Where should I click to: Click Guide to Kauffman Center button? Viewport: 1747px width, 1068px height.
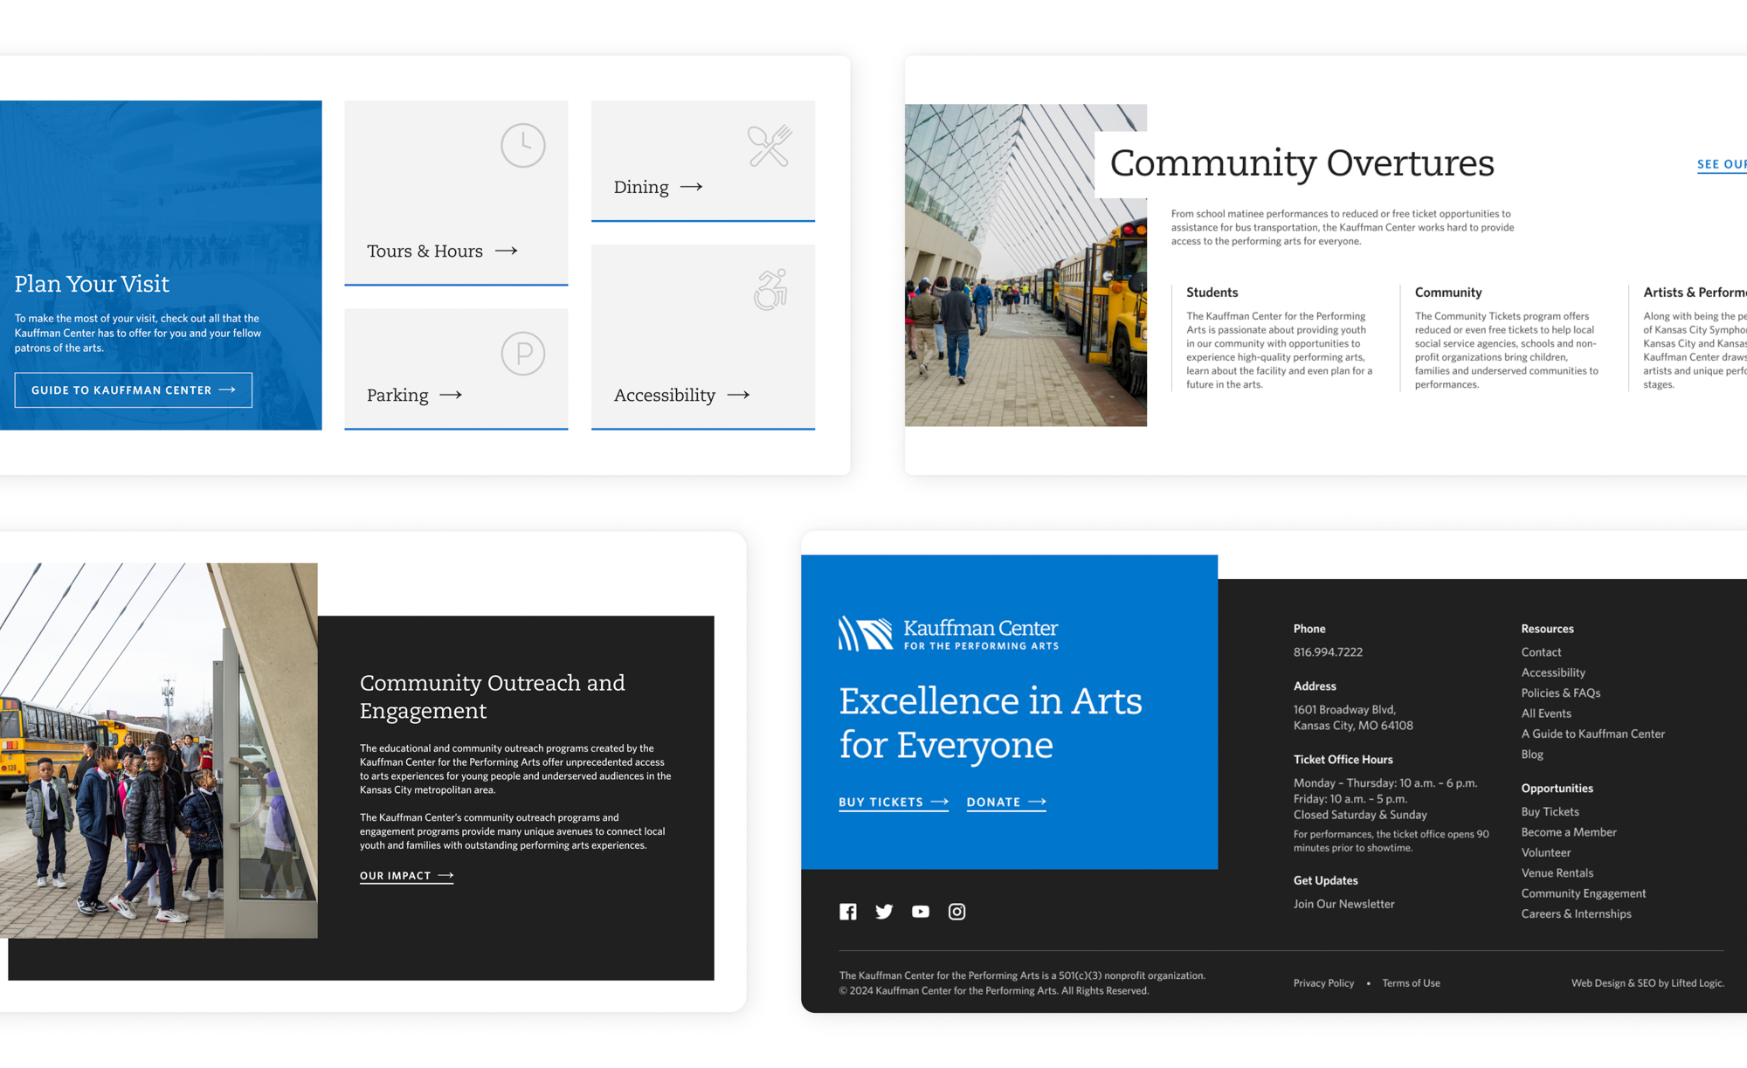click(x=134, y=390)
